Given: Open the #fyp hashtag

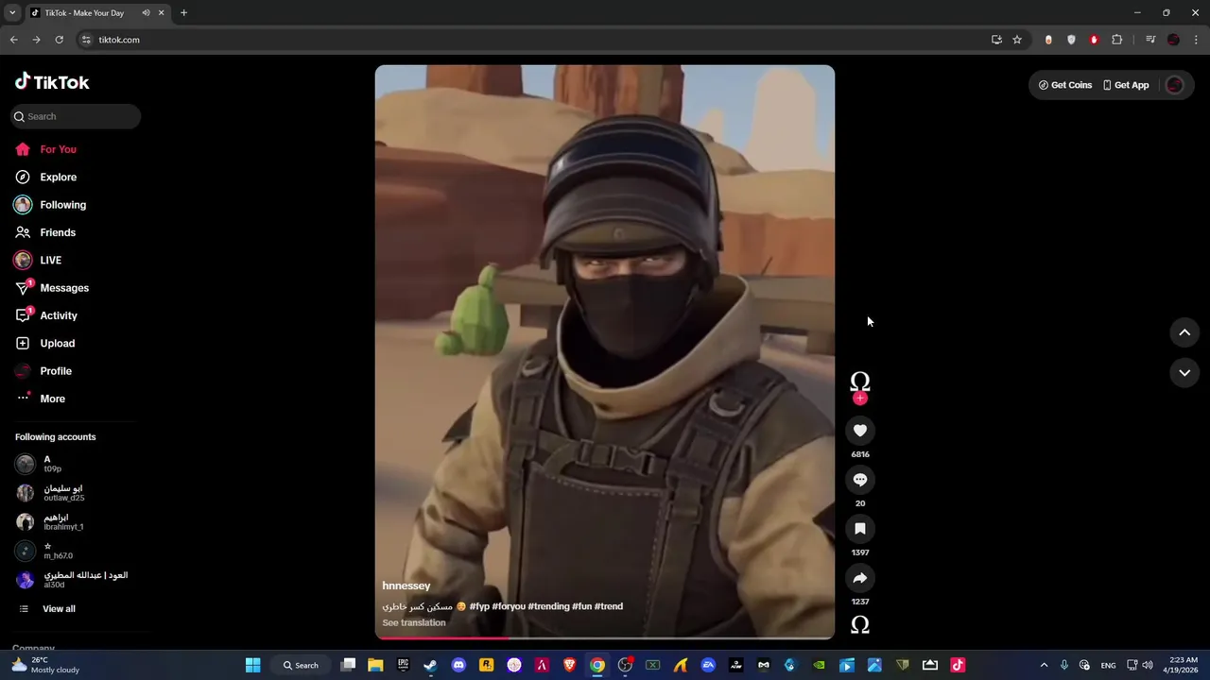Looking at the screenshot, I should [x=479, y=606].
